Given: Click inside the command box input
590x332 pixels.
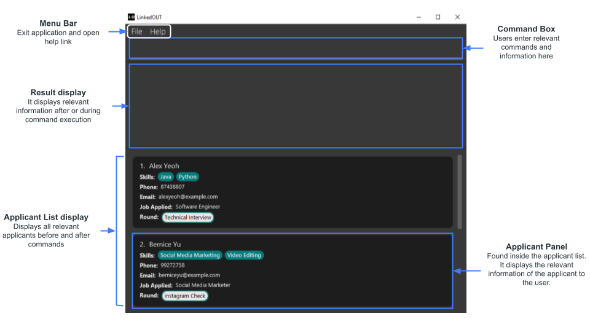Looking at the screenshot, I should click(295, 48).
